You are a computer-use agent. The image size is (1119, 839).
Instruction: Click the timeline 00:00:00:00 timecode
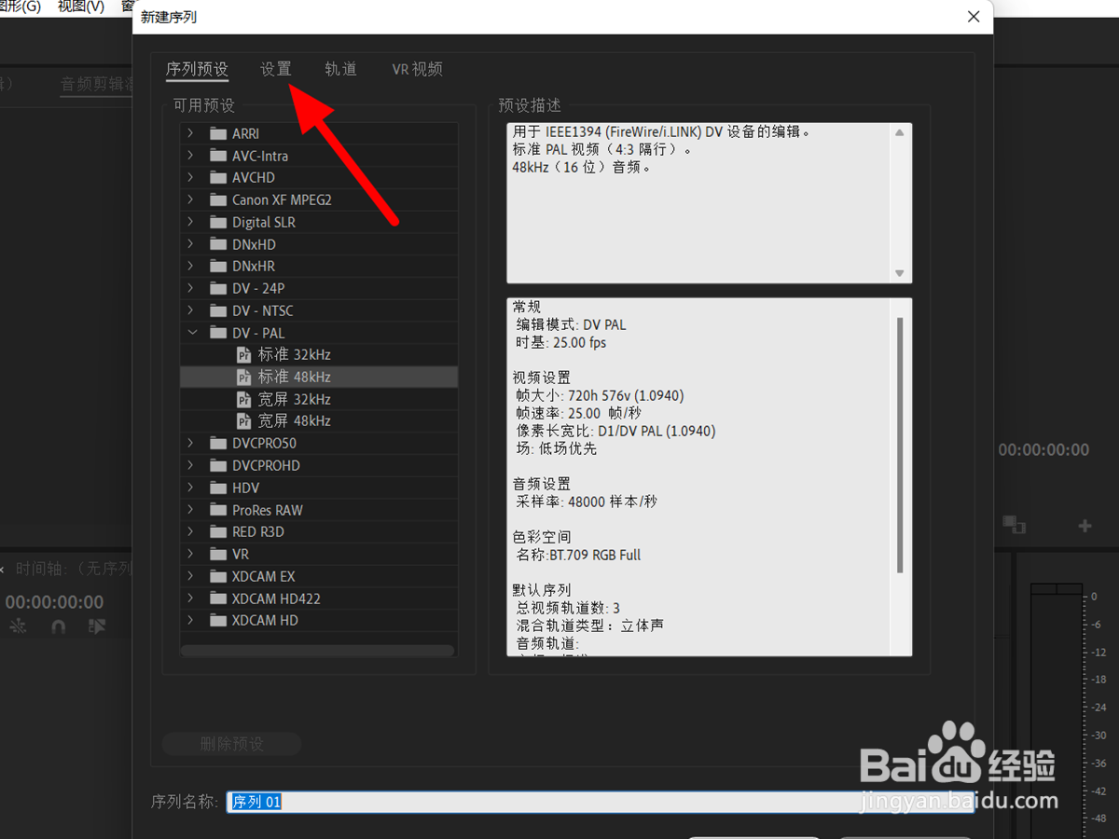coord(54,601)
